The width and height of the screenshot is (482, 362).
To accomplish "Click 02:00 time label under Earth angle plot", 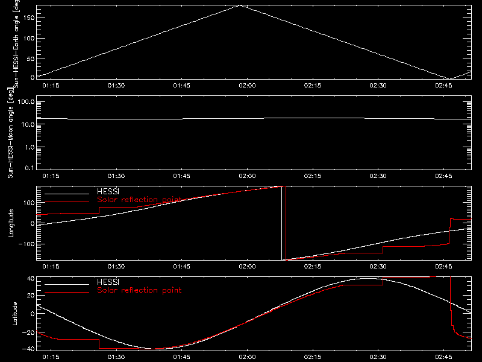I will point(247,86).
